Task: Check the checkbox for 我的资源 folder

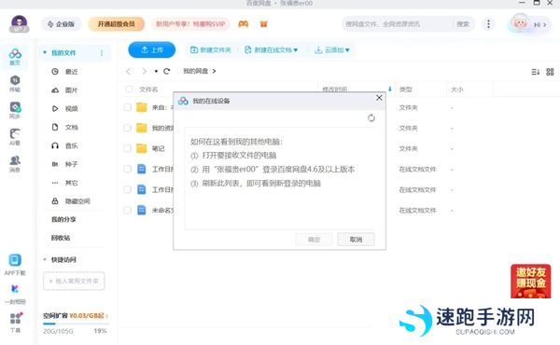Action: [x=127, y=128]
